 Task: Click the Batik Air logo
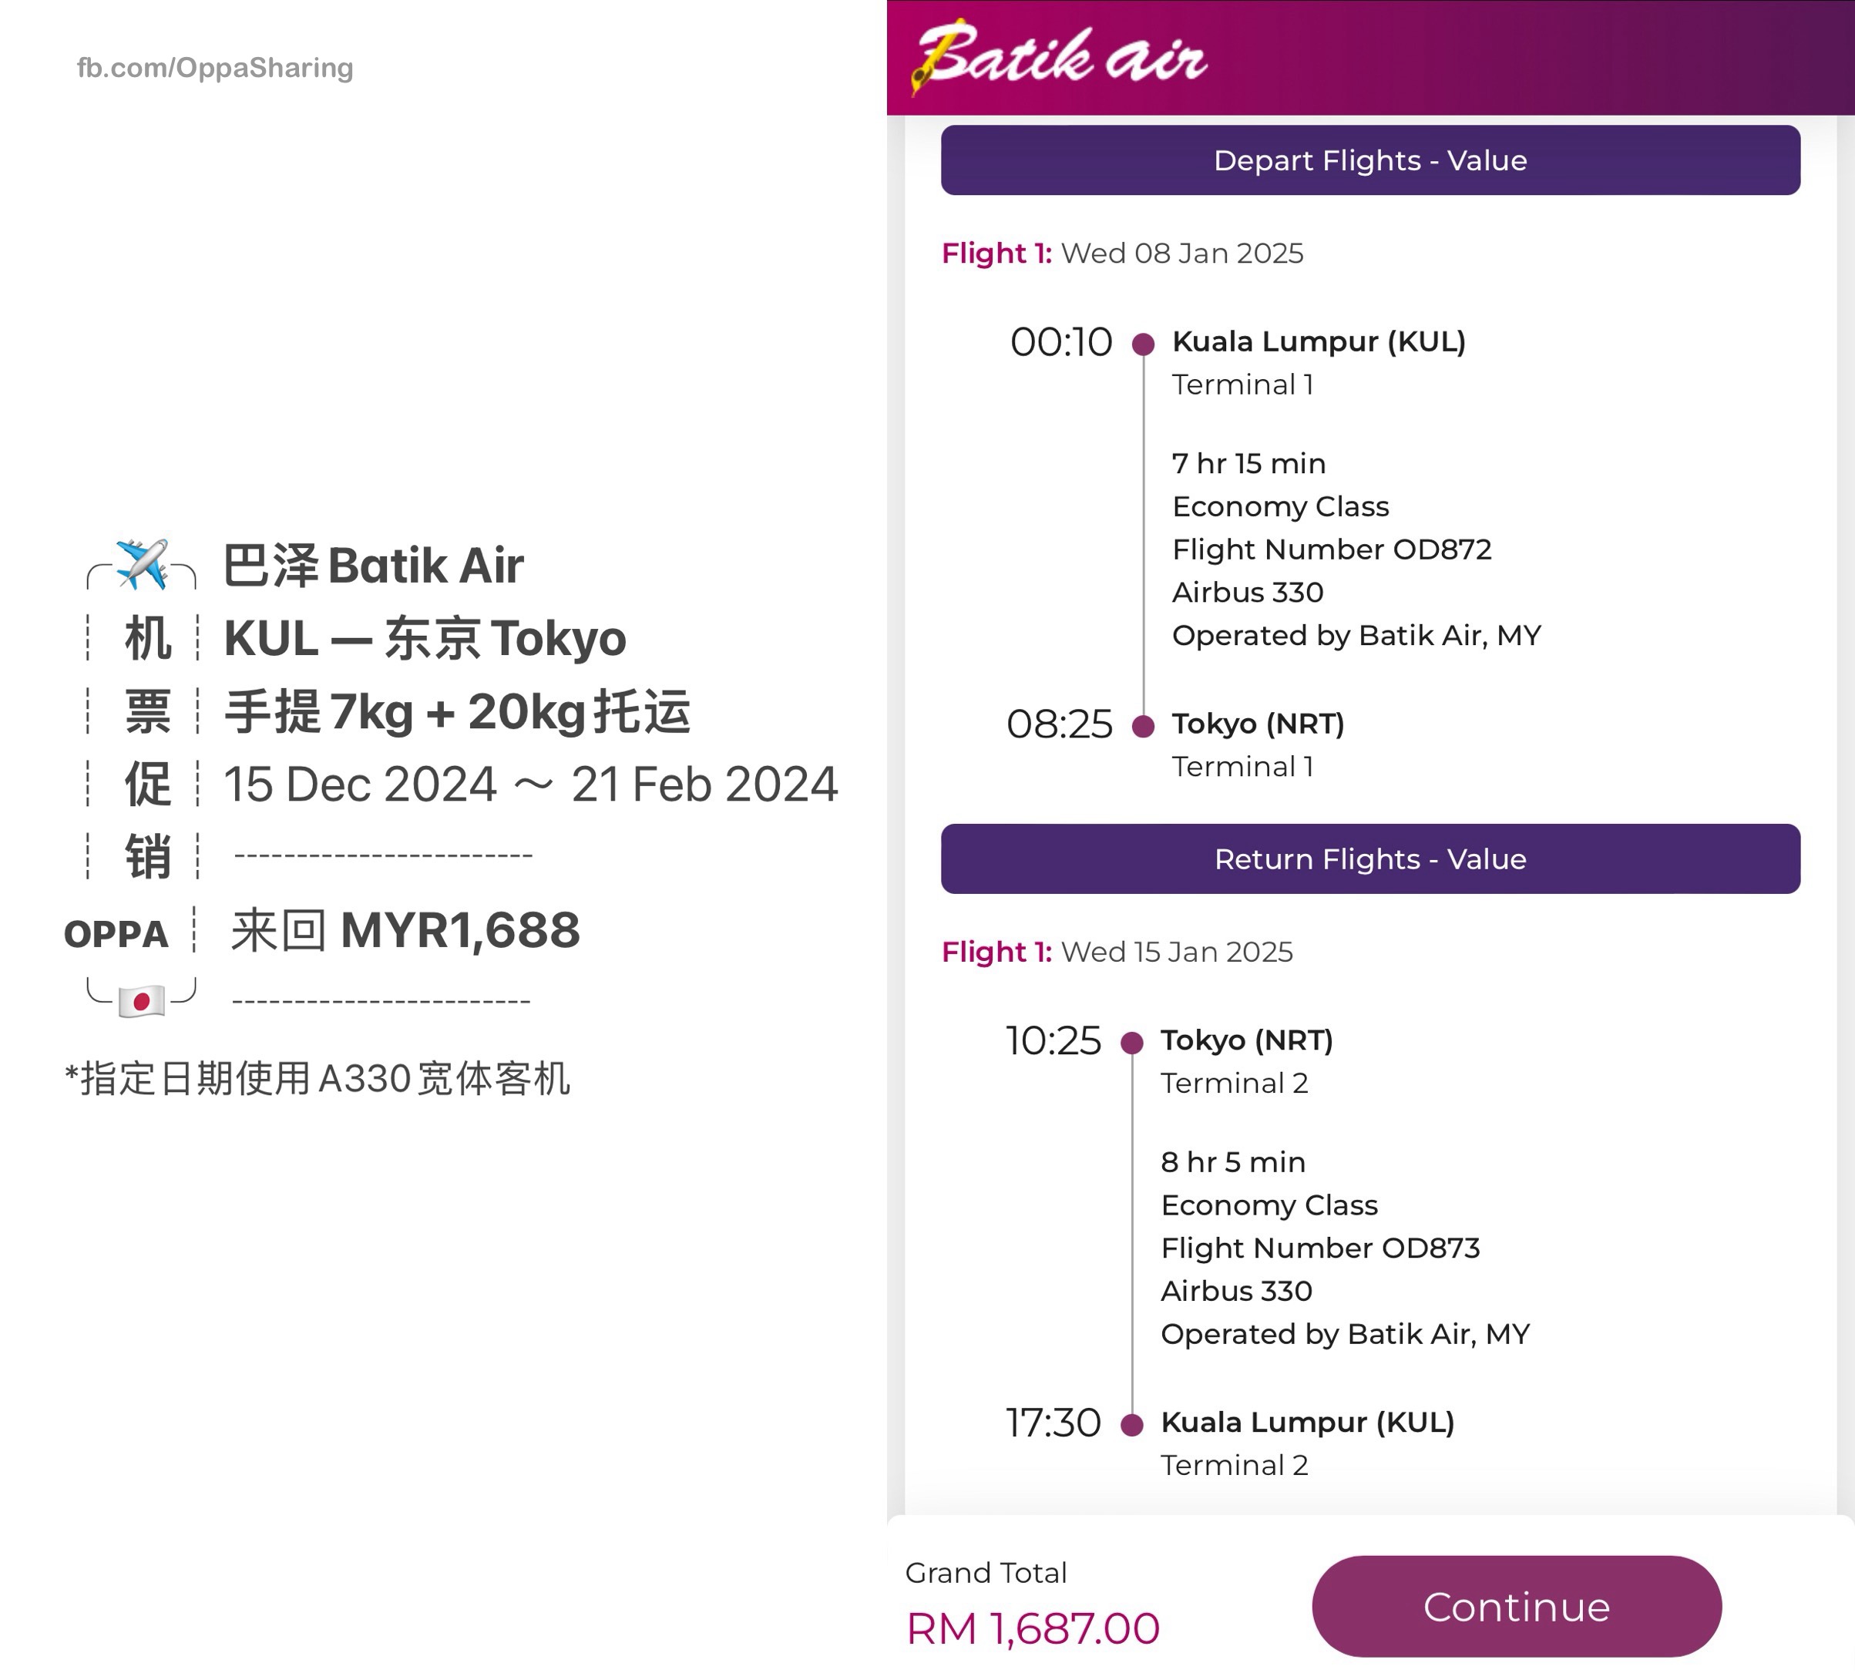pos(1058,56)
